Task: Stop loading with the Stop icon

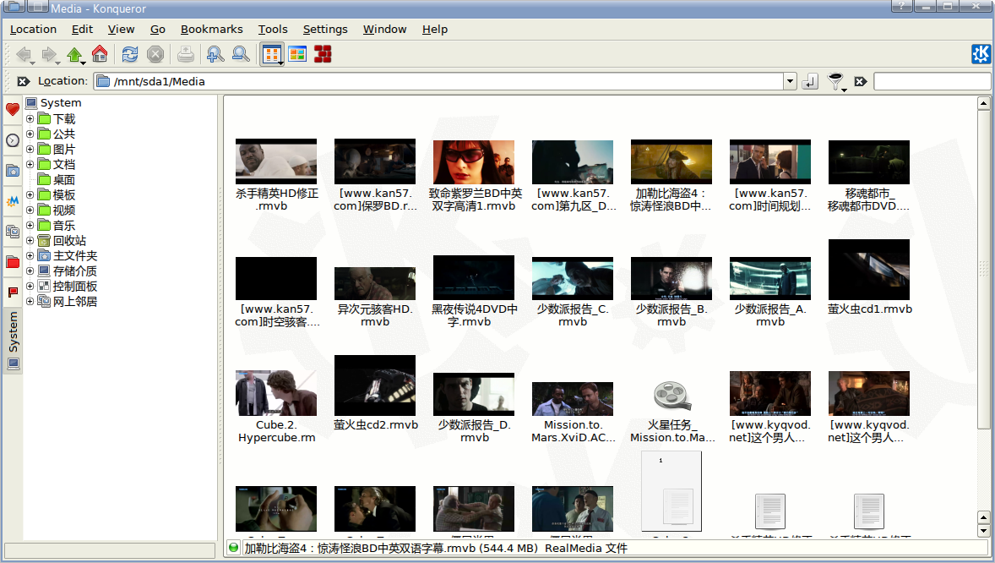Action: (x=155, y=55)
